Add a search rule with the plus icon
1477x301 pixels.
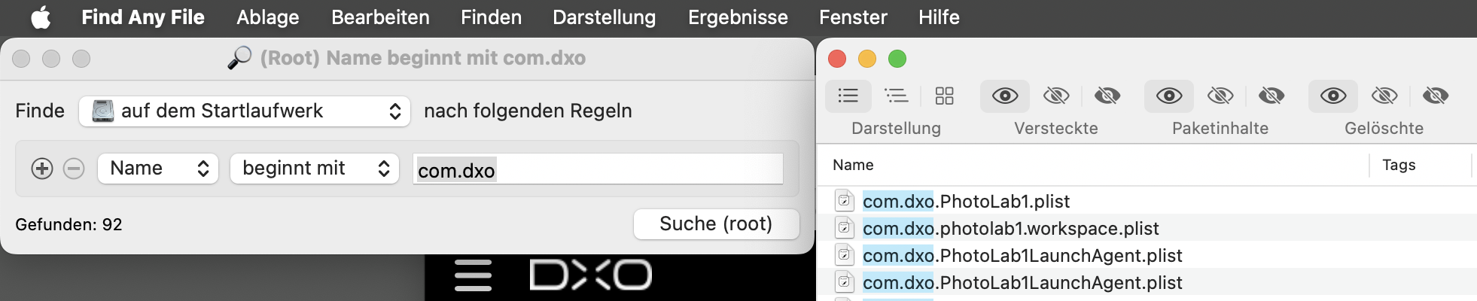click(42, 169)
